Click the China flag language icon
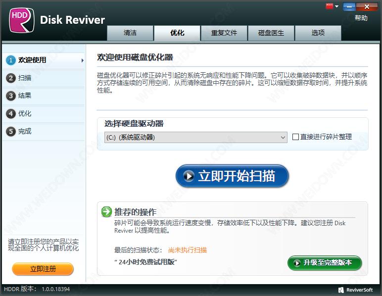Image resolution: width=382 pixels, height=296 pixels. 330,6
